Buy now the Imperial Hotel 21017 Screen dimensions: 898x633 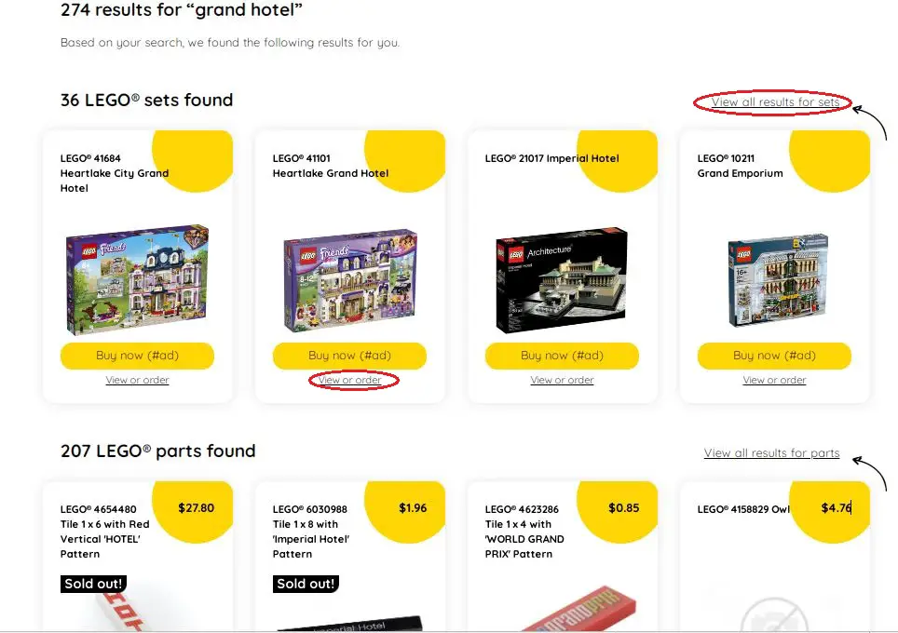coord(562,356)
